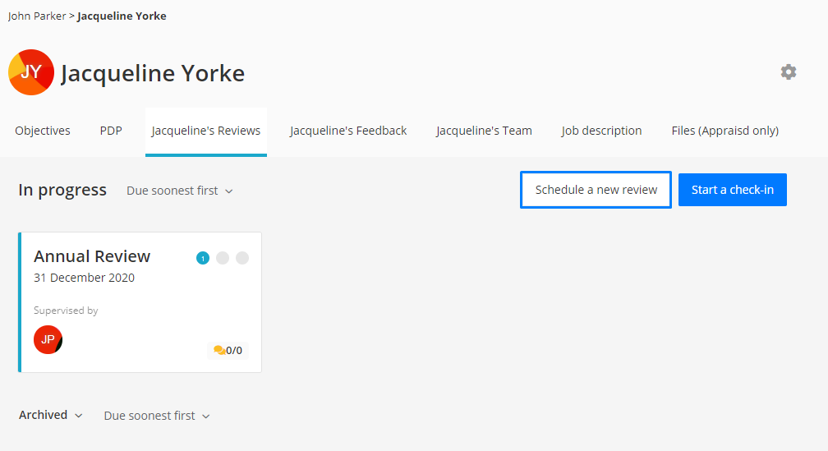The width and height of the screenshot is (828, 451).
Task: Click the JP supervisor avatar
Action: [x=48, y=339]
